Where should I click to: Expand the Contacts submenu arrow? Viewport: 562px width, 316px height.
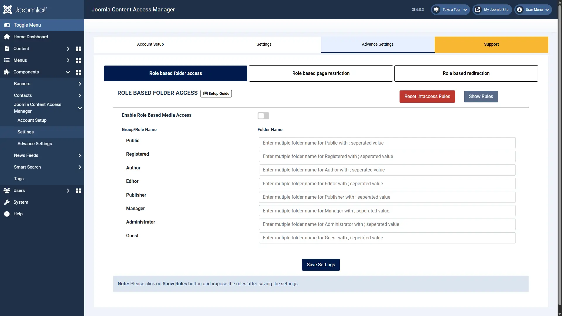pyautogui.click(x=80, y=95)
